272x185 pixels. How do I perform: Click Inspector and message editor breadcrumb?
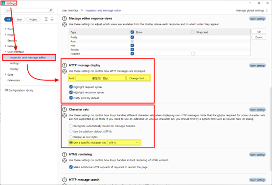point(104,11)
